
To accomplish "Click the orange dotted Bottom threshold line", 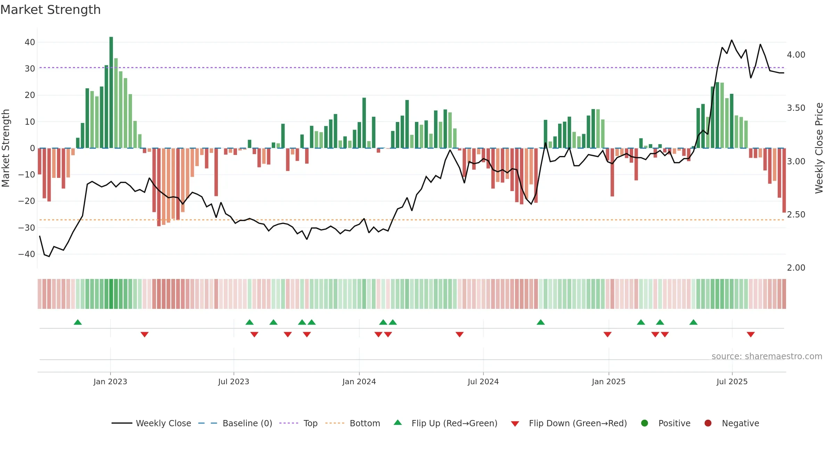I will click(412, 220).
